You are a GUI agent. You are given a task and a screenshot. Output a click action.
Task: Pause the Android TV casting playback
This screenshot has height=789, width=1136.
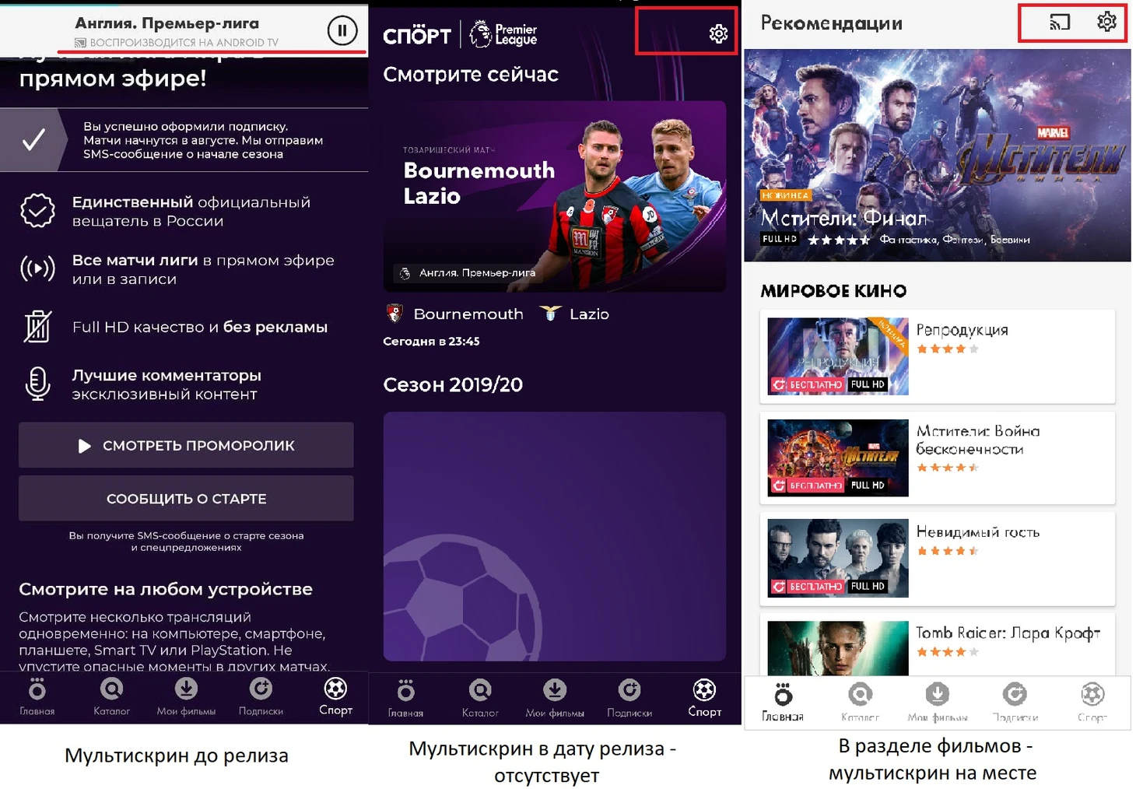click(342, 30)
